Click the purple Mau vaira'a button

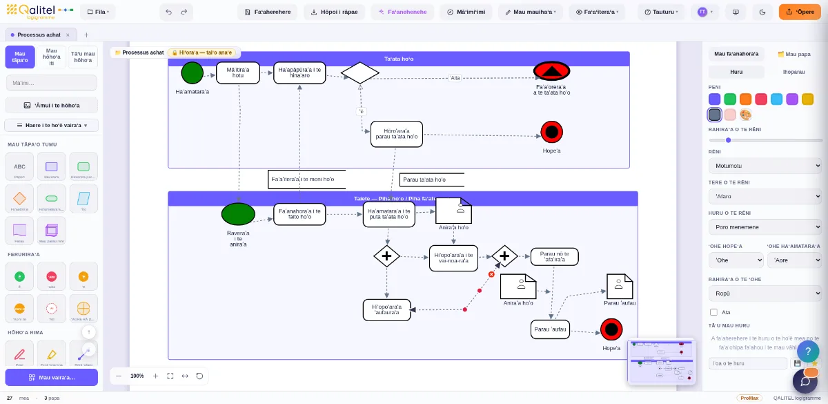(x=52, y=378)
